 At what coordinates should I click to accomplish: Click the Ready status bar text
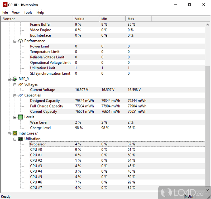(x=6, y=196)
